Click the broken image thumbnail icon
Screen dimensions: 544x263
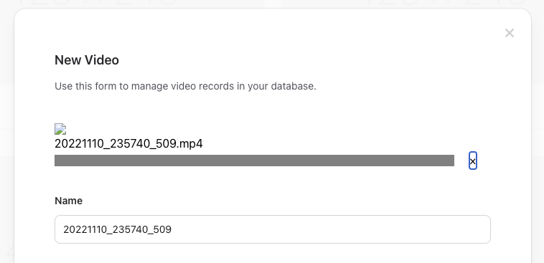coord(60,129)
